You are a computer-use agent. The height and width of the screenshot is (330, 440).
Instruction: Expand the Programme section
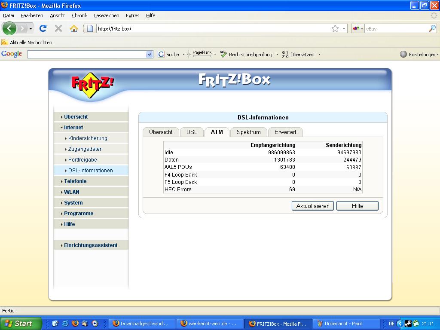click(91, 214)
